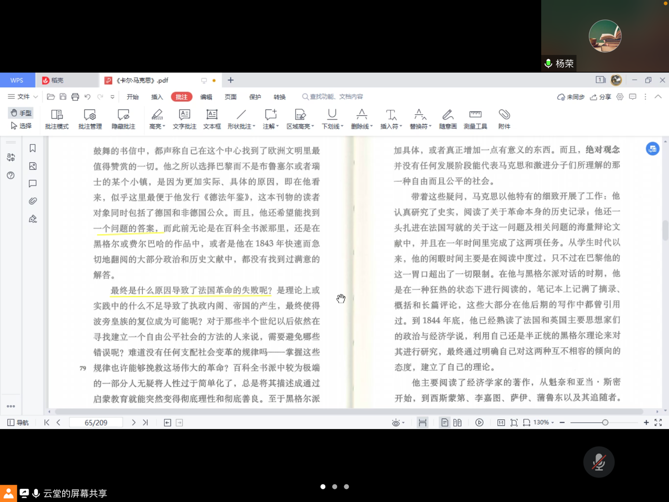
Task: Open the 测量工具 measuring tool
Action: 475,119
